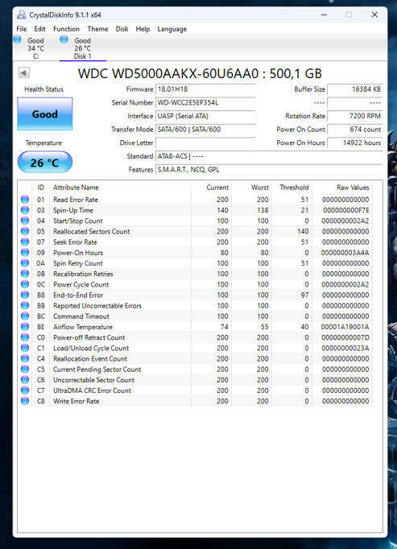Select the Airflow Temperature raw value 00001A19001A
397x549 pixels.
point(345,327)
